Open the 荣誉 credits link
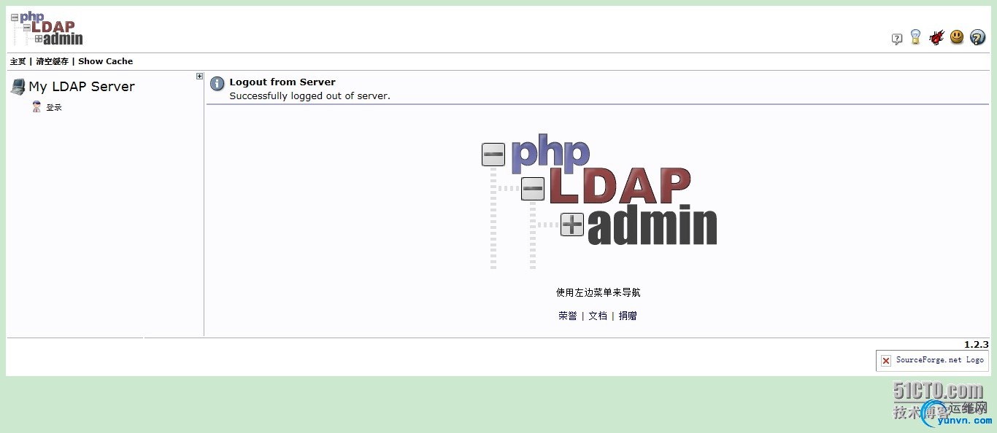 click(568, 316)
